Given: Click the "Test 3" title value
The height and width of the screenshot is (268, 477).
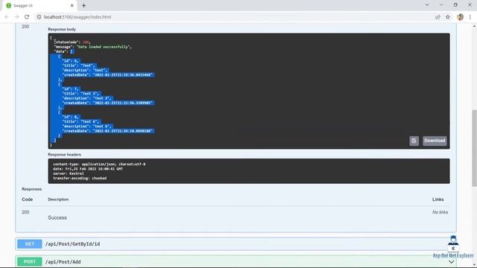Looking at the screenshot, I should pos(89,94).
